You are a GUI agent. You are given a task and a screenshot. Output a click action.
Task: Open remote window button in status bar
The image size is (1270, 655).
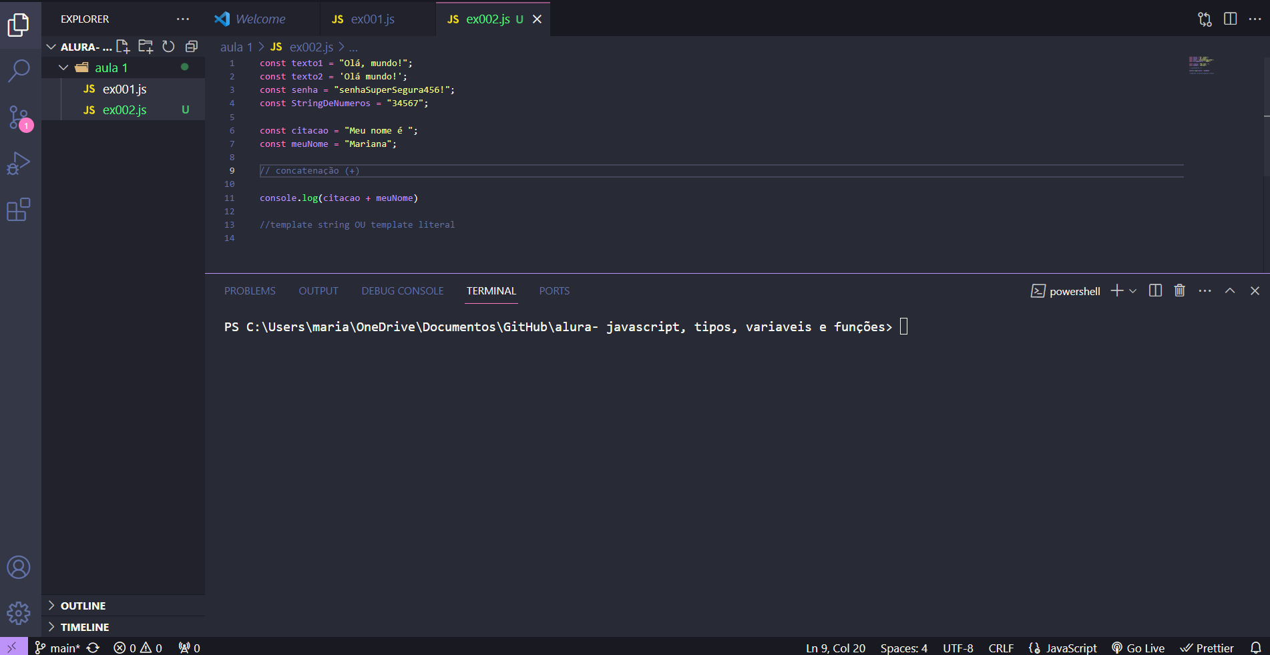point(13,647)
